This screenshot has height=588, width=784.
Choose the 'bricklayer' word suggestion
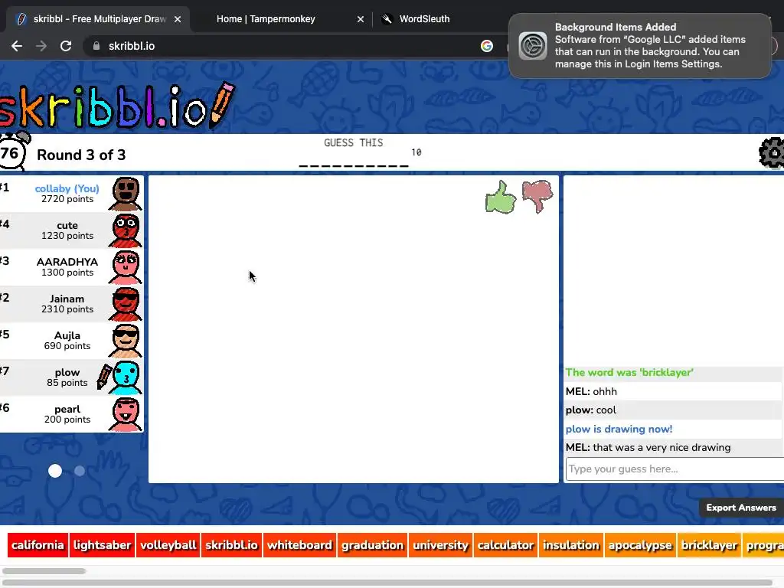click(x=709, y=545)
